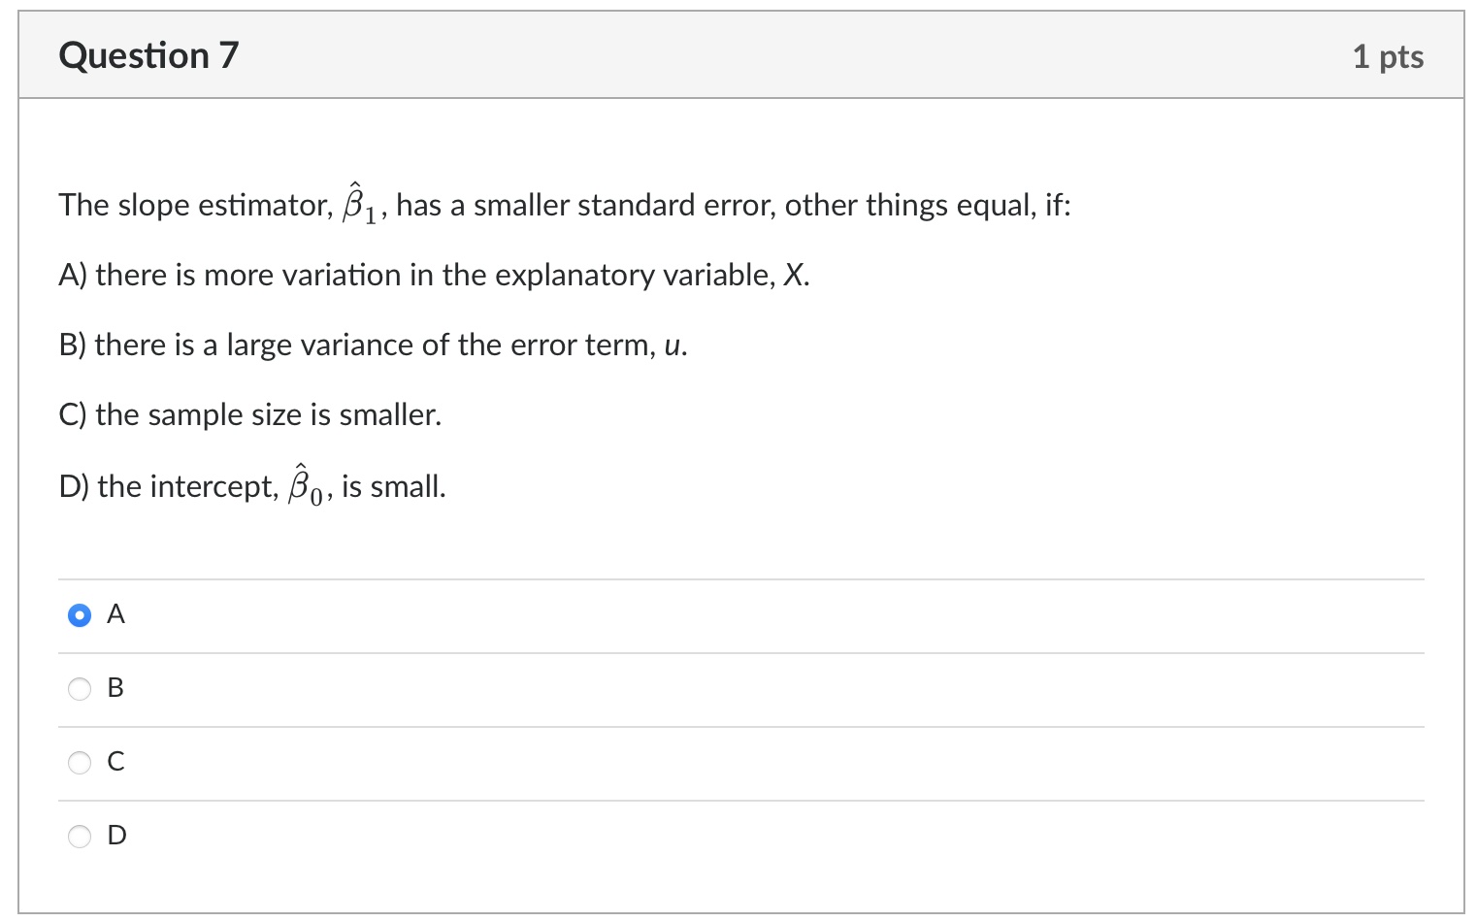Click the currently selected answer A
The height and width of the screenshot is (922, 1477).
(80, 615)
